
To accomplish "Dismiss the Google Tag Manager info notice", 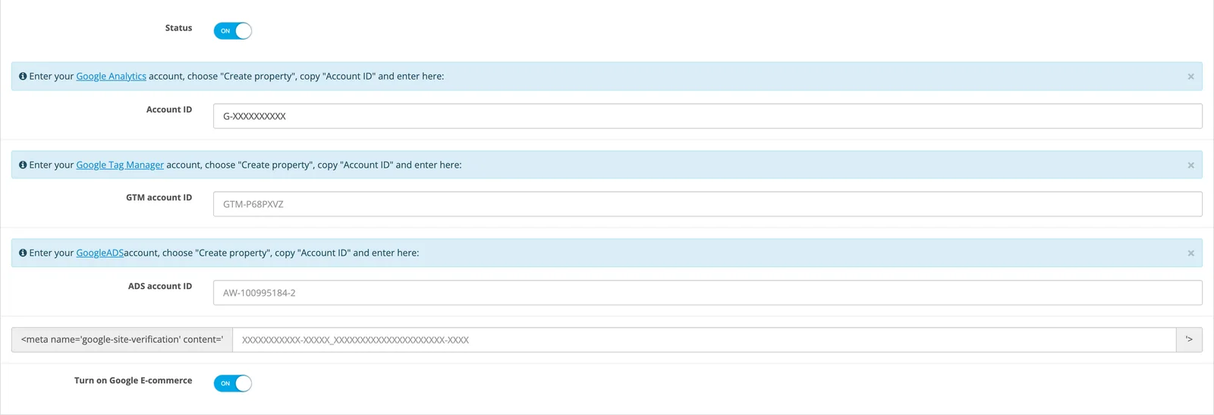I will pyautogui.click(x=1190, y=165).
